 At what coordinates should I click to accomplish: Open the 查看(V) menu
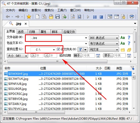[36, 10]
